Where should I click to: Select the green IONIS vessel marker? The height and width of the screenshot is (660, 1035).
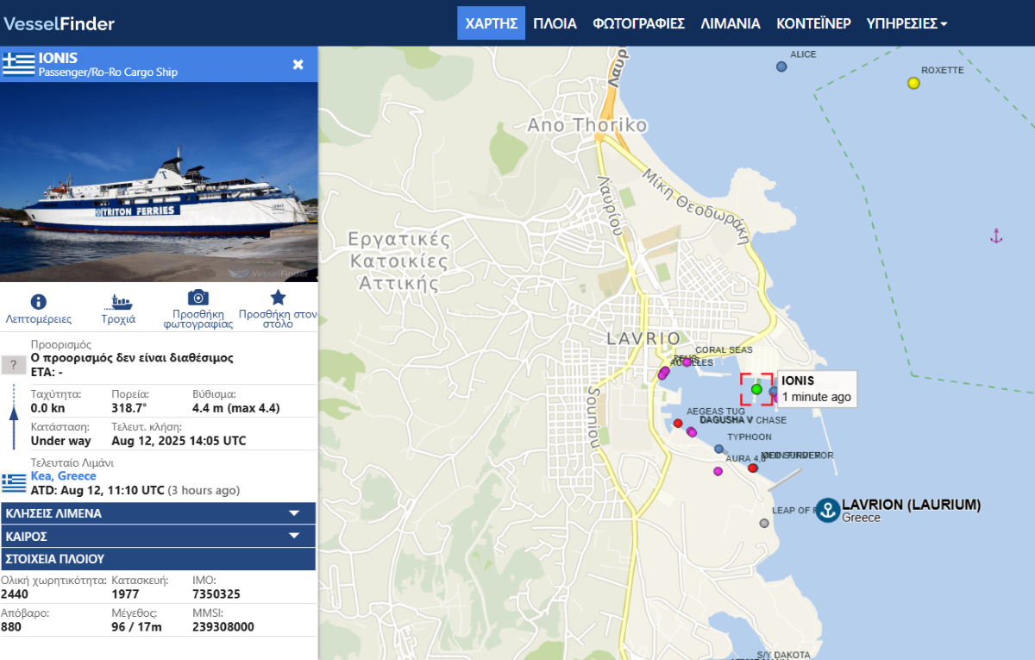coord(756,389)
